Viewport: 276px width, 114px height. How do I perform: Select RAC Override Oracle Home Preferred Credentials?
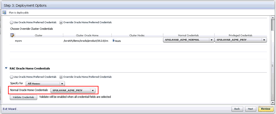coord(61,77)
